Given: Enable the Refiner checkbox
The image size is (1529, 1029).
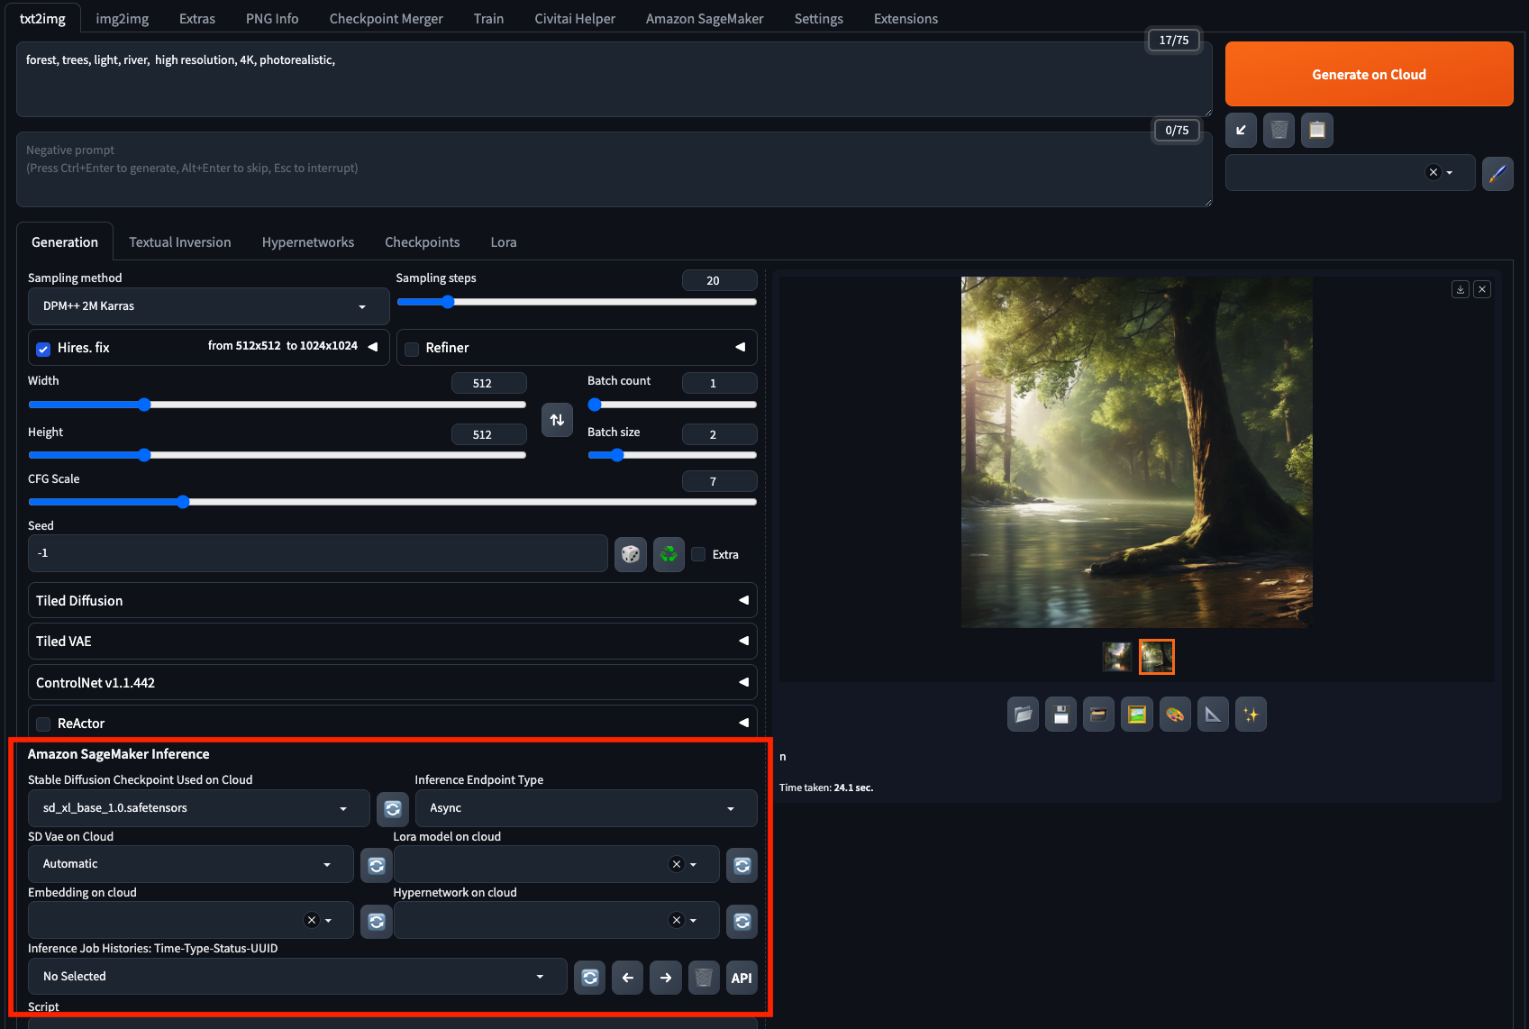Looking at the screenshot, I should coord(412,349).
